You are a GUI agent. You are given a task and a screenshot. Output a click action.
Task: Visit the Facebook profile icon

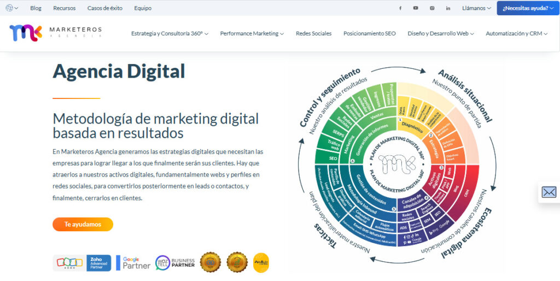pos(400,8)
